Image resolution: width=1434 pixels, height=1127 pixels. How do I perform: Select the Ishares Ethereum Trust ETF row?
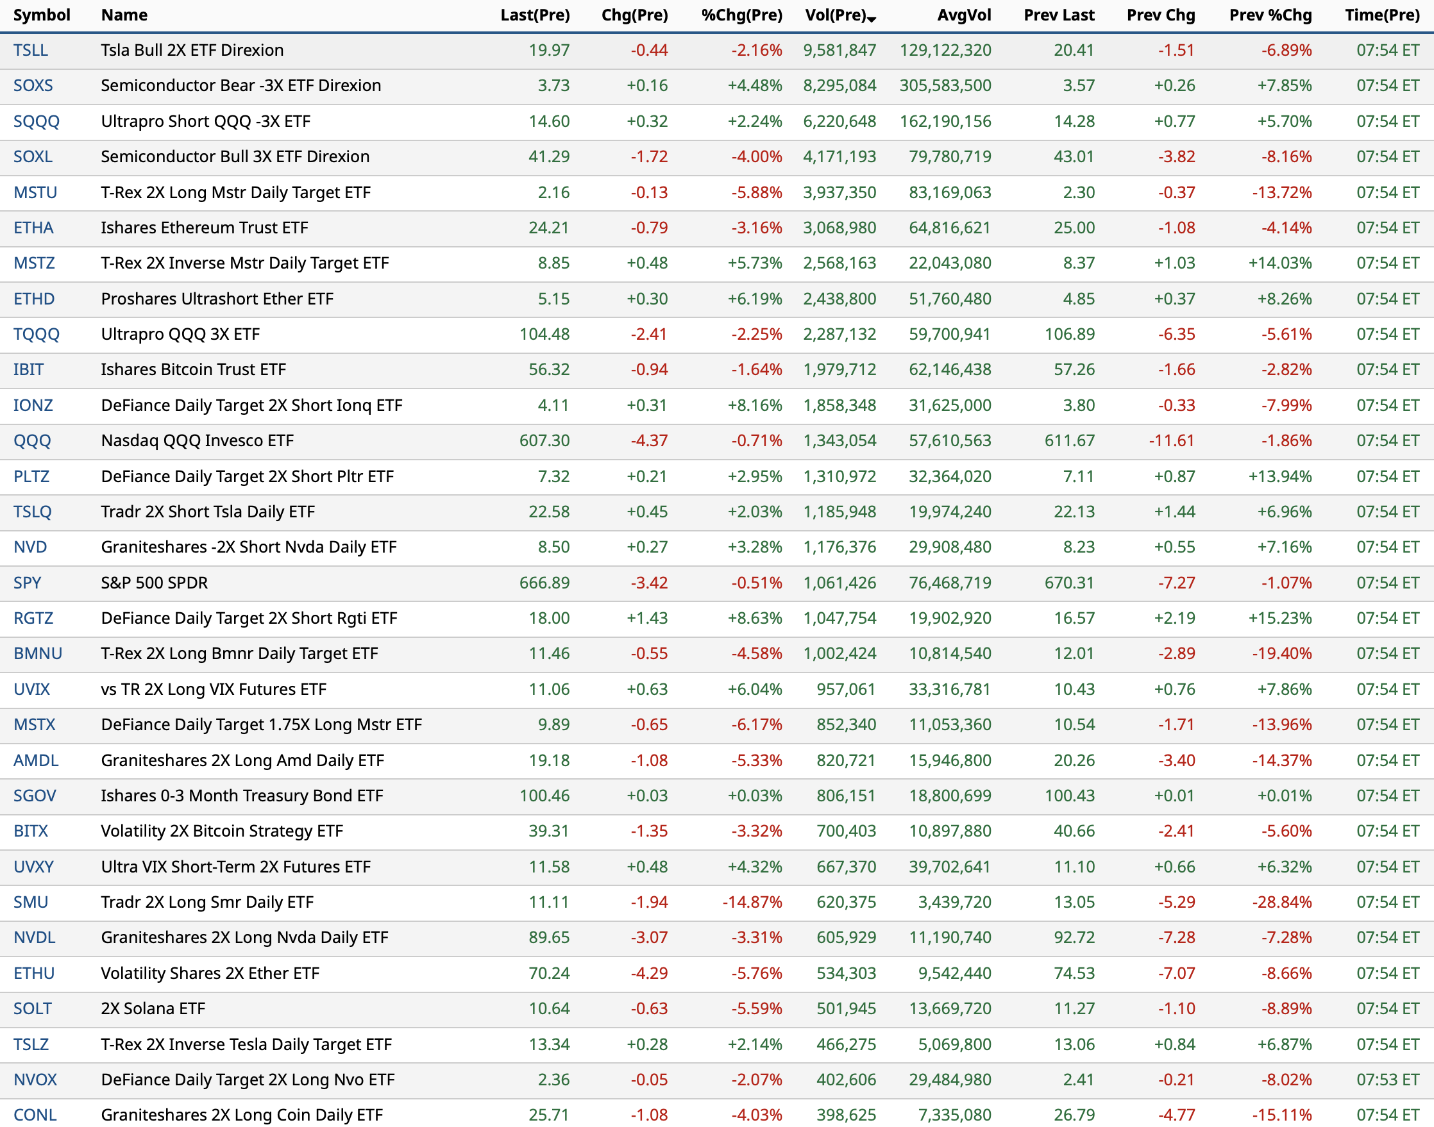tap(204, 228)
